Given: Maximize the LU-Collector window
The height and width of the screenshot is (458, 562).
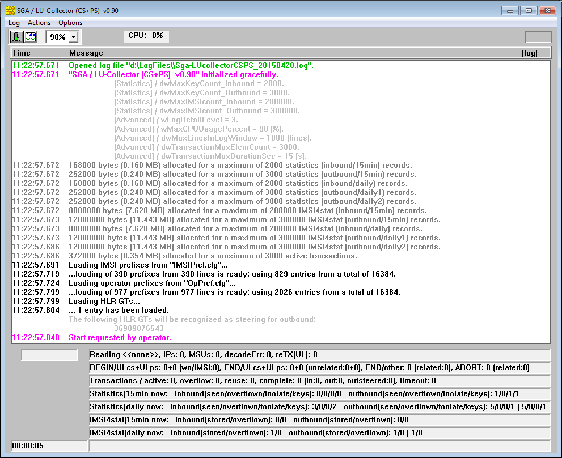Looking at the screenshot, I should (x=529, y=10).
